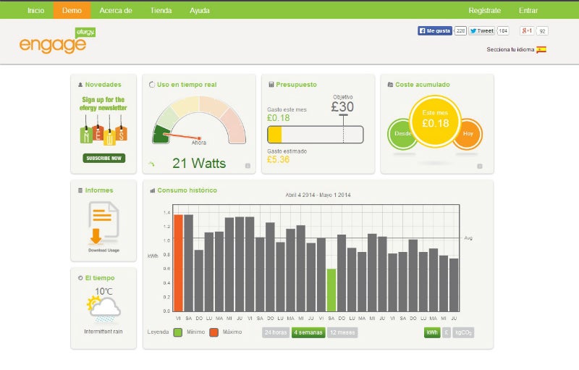579x370 pixels.
Task: Click the Regístrate link
Action: point(484,10)
